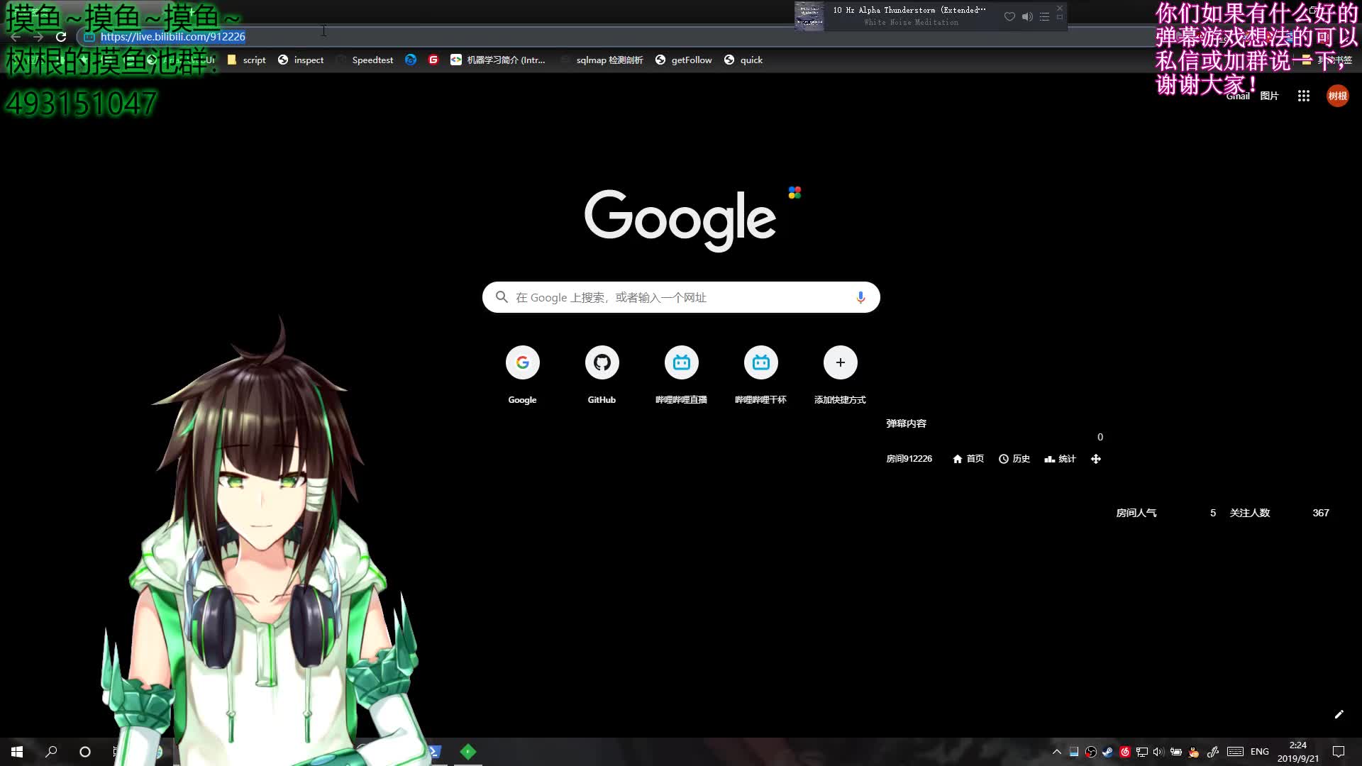The image size is (1362, 766).
Task: Open the touch keyboard tray icon
Action: 1235,752
